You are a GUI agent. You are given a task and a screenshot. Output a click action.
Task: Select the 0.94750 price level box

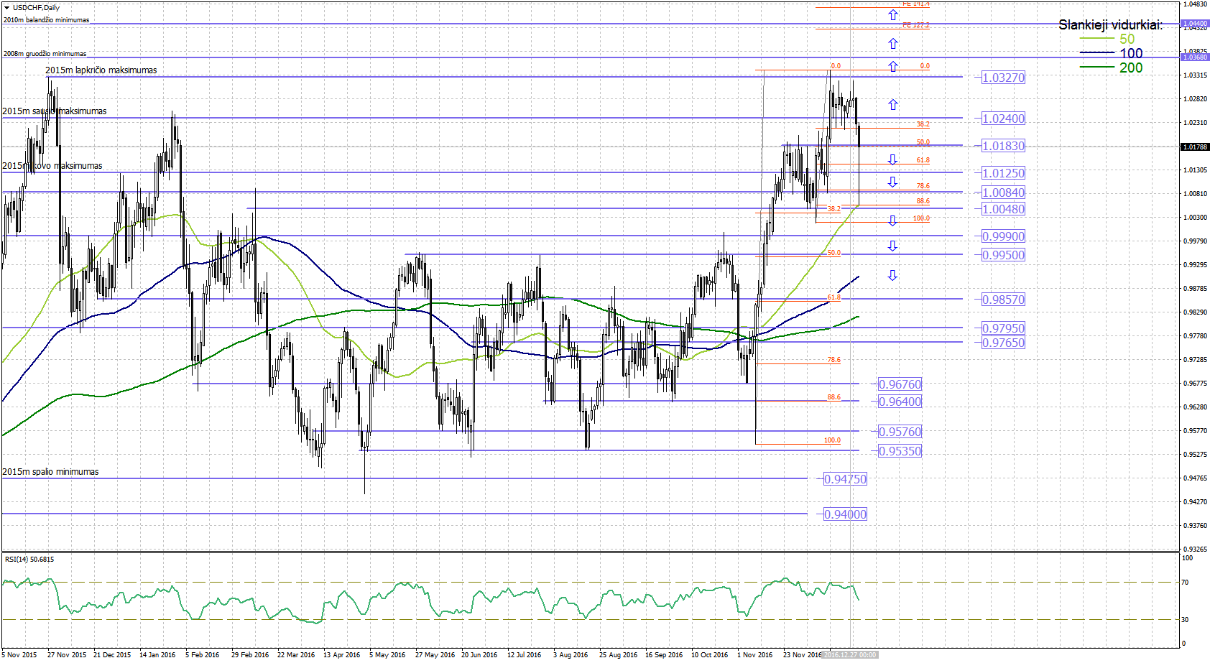click(846, 479)
